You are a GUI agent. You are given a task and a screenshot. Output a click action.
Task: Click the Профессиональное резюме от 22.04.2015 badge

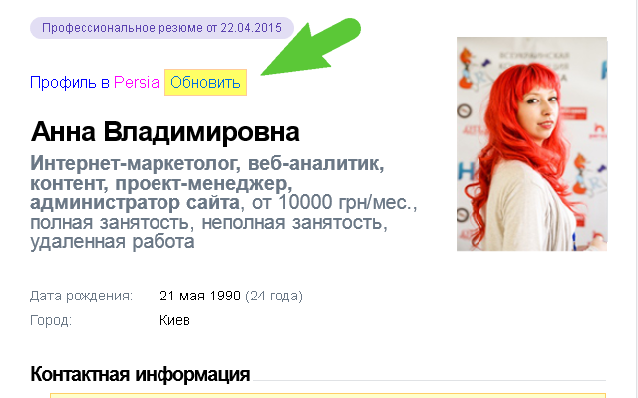point(161,28)
